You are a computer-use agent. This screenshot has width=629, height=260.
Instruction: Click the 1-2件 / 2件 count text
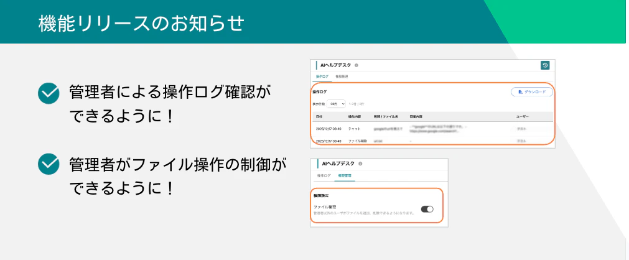click(356, 104)
